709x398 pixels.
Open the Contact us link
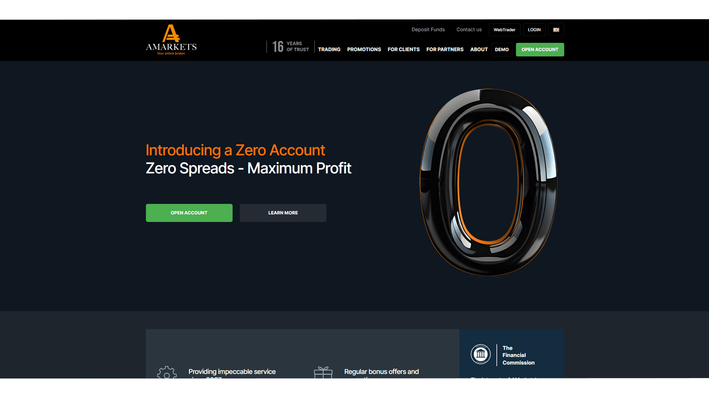pos(469,29)
